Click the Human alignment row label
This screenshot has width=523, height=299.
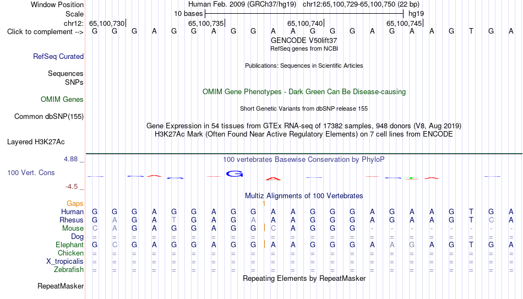pyautogui.click(x=72, y=211)
